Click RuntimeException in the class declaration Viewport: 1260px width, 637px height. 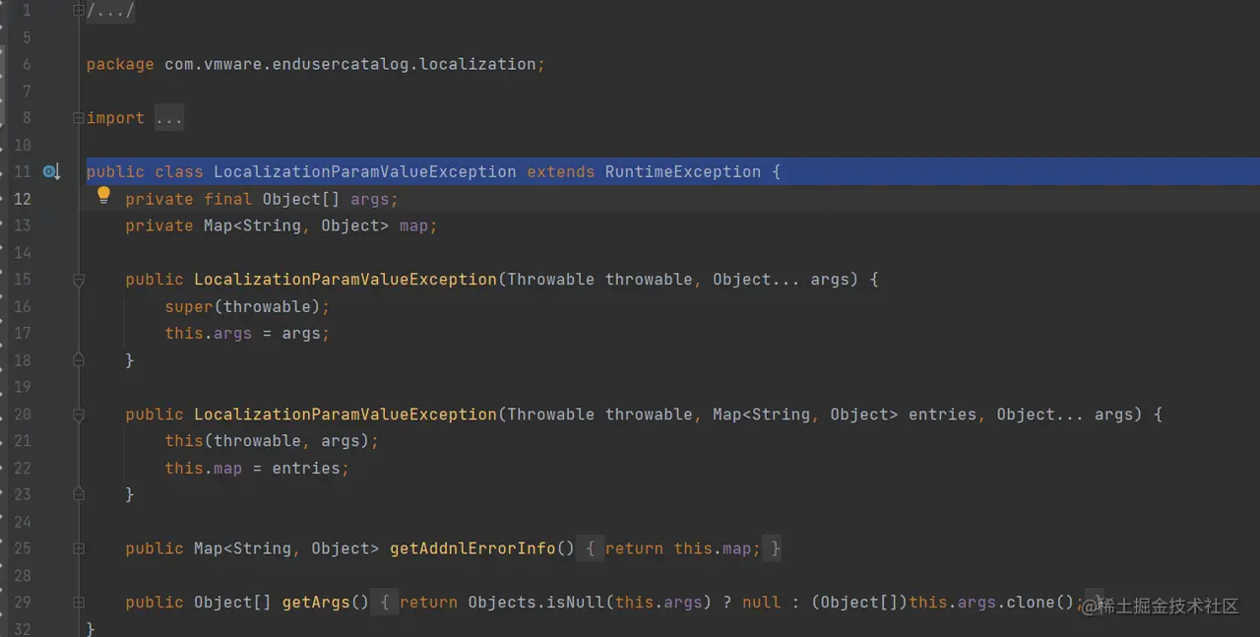[x=683, y=171]
